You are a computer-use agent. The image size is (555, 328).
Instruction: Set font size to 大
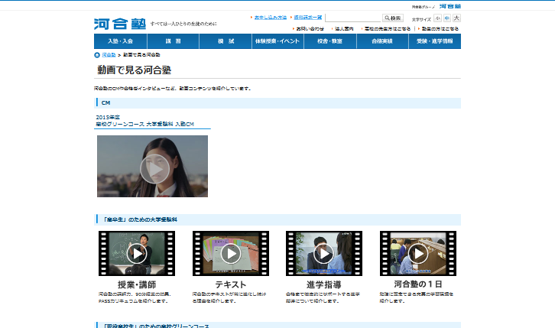click(x=456, y=18)
